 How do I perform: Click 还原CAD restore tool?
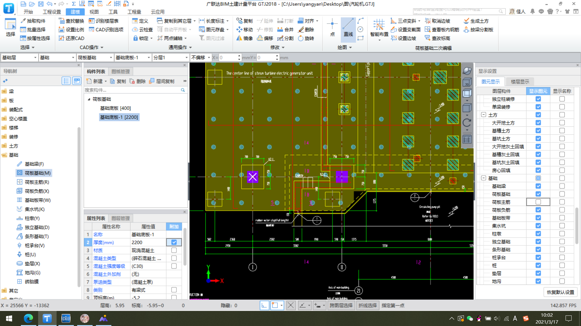(71, 38)
